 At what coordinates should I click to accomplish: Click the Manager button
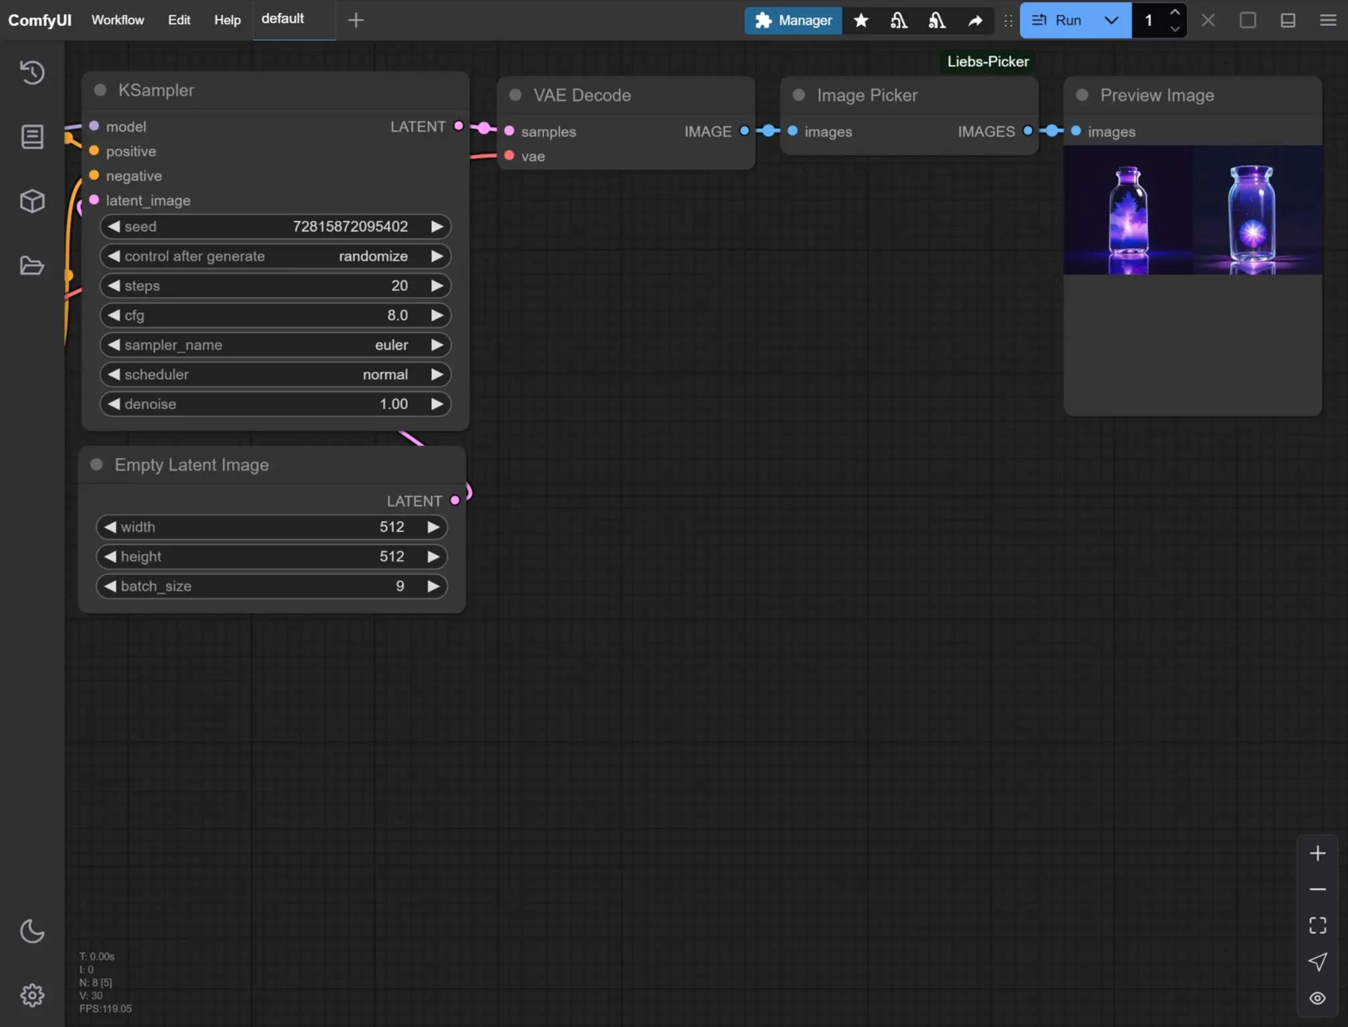pyautogui.click(x=793, y=20)
